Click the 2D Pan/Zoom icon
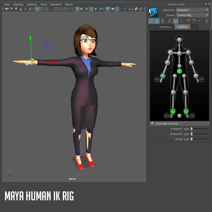The width and height of the screenshot is (212, 212). pos(25,9)
